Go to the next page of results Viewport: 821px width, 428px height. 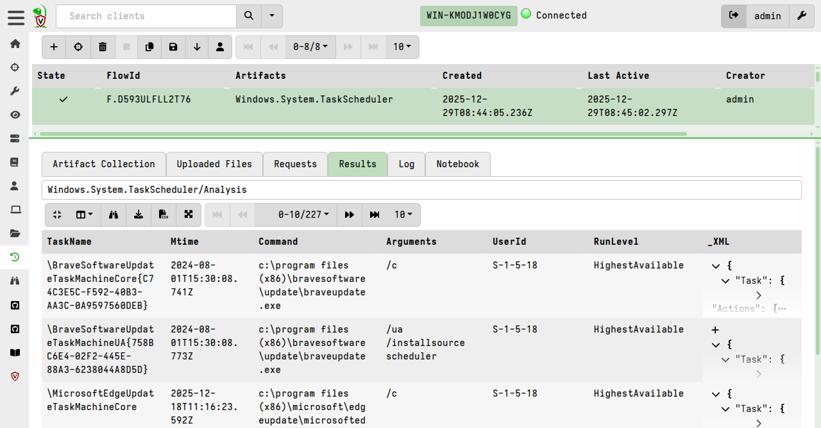(x=349, y=215)
